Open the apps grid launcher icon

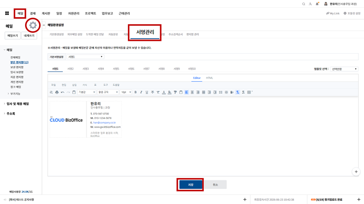pos(7,13)
